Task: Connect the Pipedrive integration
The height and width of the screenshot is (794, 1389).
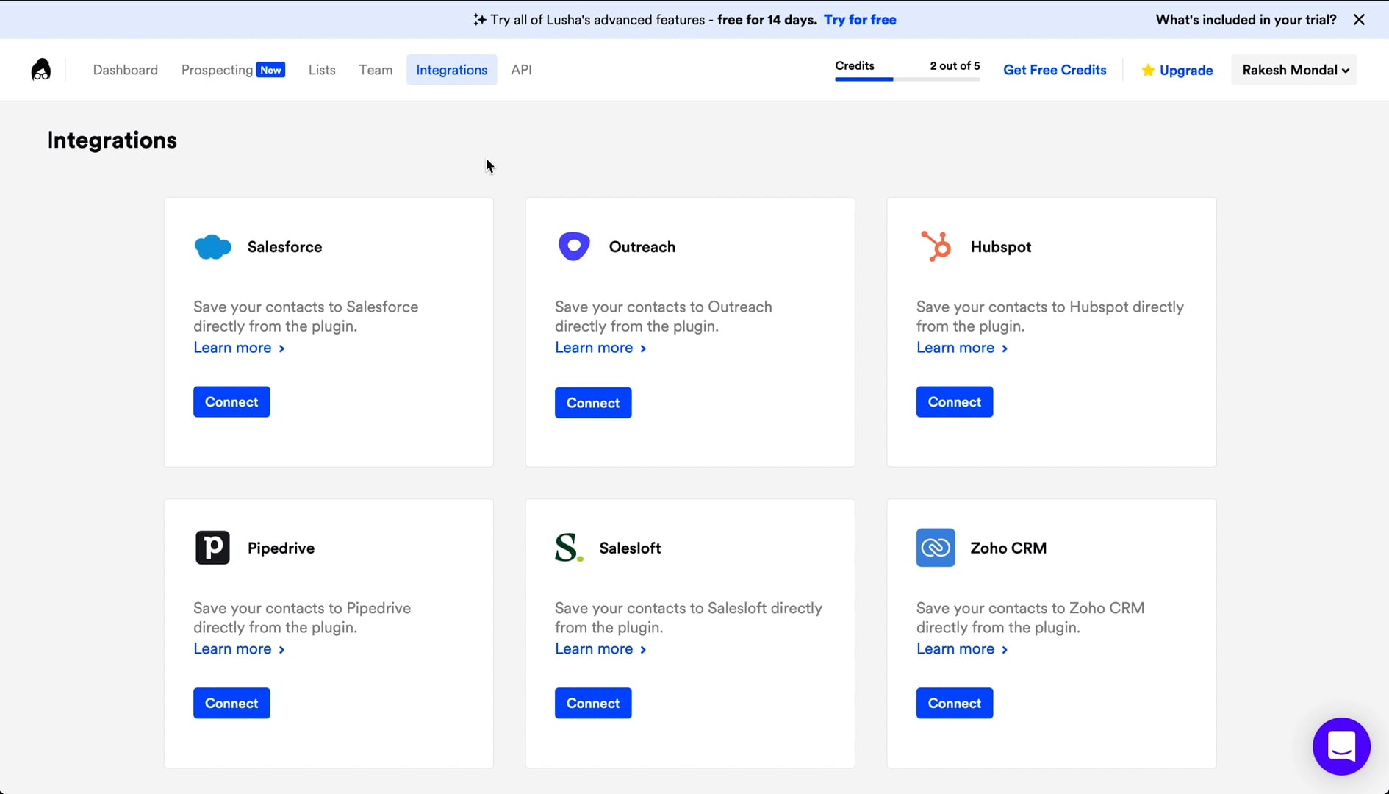Action: pyautogui.click(x=232, y=704)
